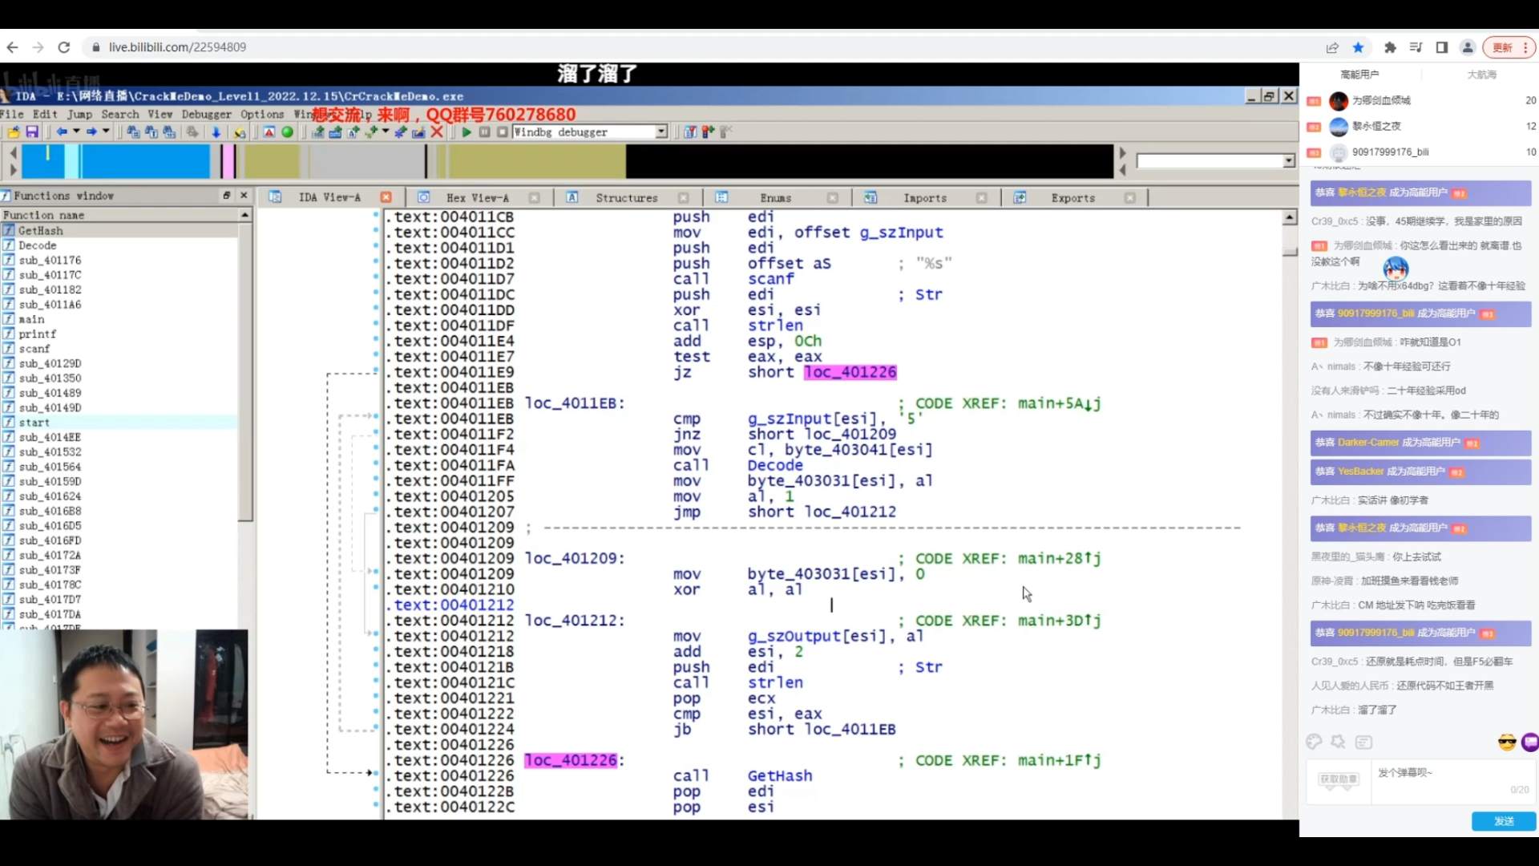
Task: Switch to Hex View-A tab
Action: coord(477,198)
